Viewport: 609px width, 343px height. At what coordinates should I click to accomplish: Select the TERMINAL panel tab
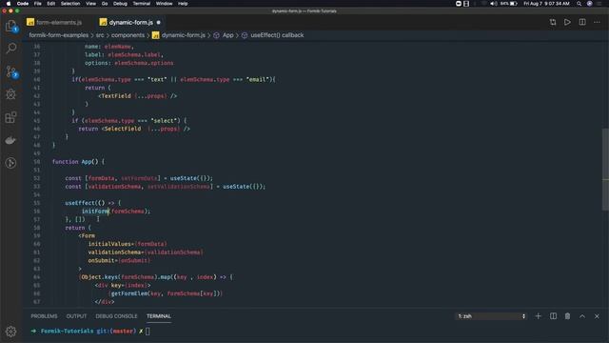click(159, 316)
